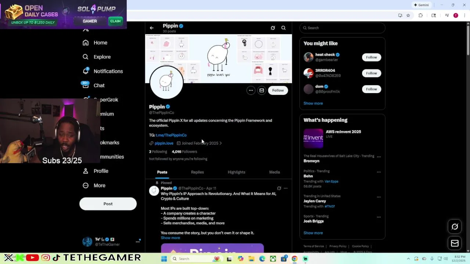This screenshot has width=470, height=264.
Task: Open the #TN07 hashtag link
Action: pos(330,206)
